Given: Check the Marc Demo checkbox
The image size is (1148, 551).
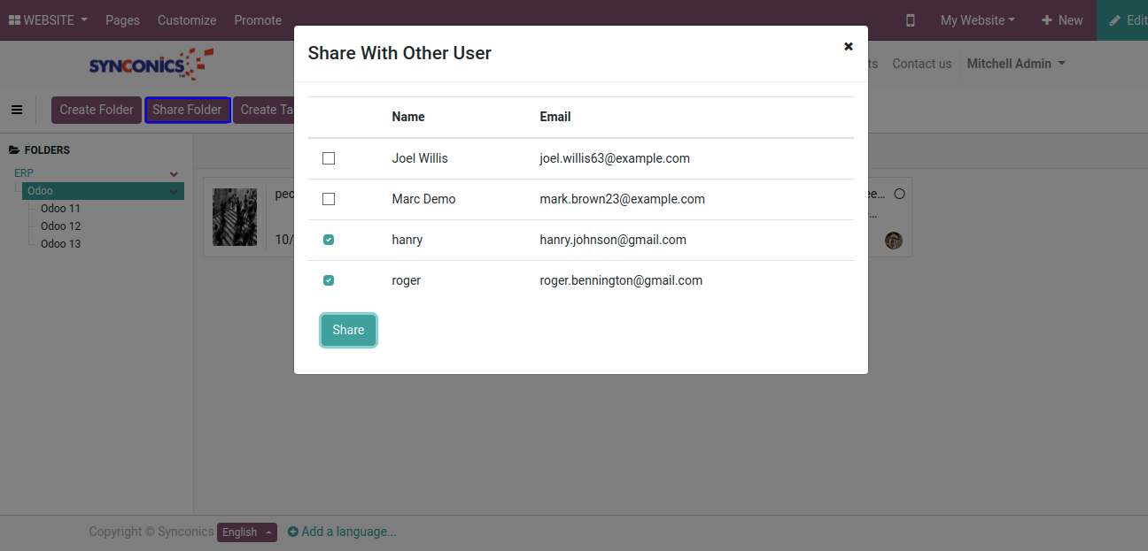Looking at the screenshot, I should pyautogui.click(x=329, y=199).
